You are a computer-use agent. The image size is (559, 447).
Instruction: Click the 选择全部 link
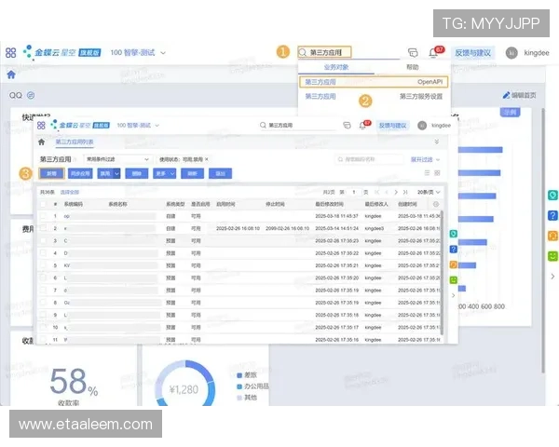tap(70, 192)
